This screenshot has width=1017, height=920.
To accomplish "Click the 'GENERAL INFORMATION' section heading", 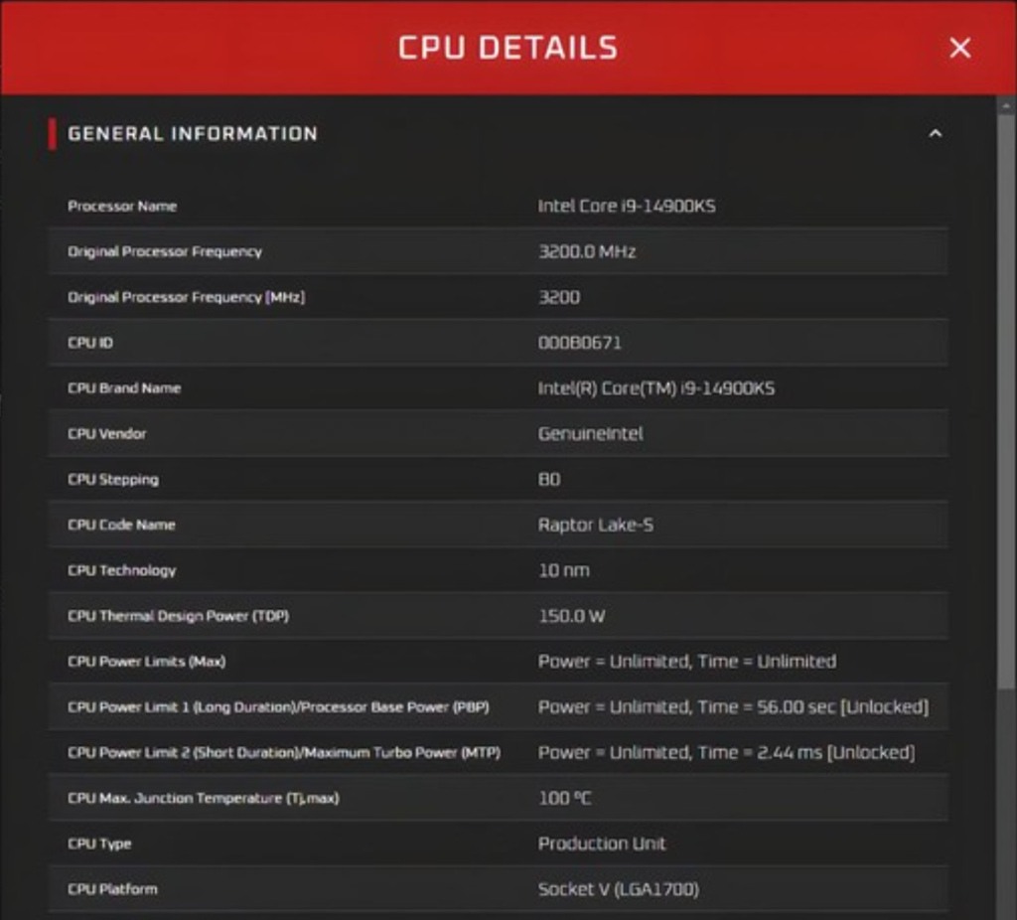I will pyautogui.click(x=193, y=134).
